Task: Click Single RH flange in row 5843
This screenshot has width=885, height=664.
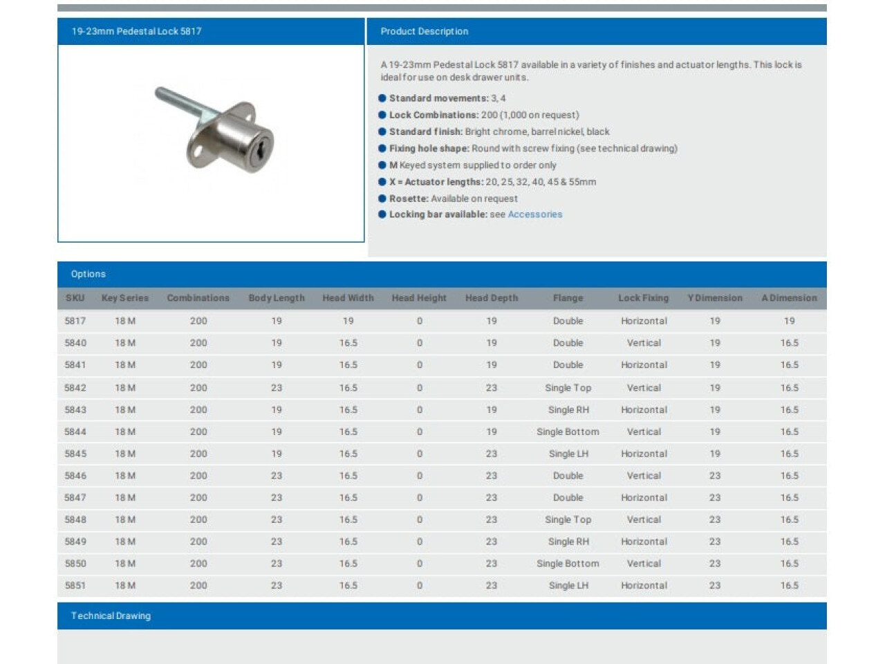Action: [568, 410]
